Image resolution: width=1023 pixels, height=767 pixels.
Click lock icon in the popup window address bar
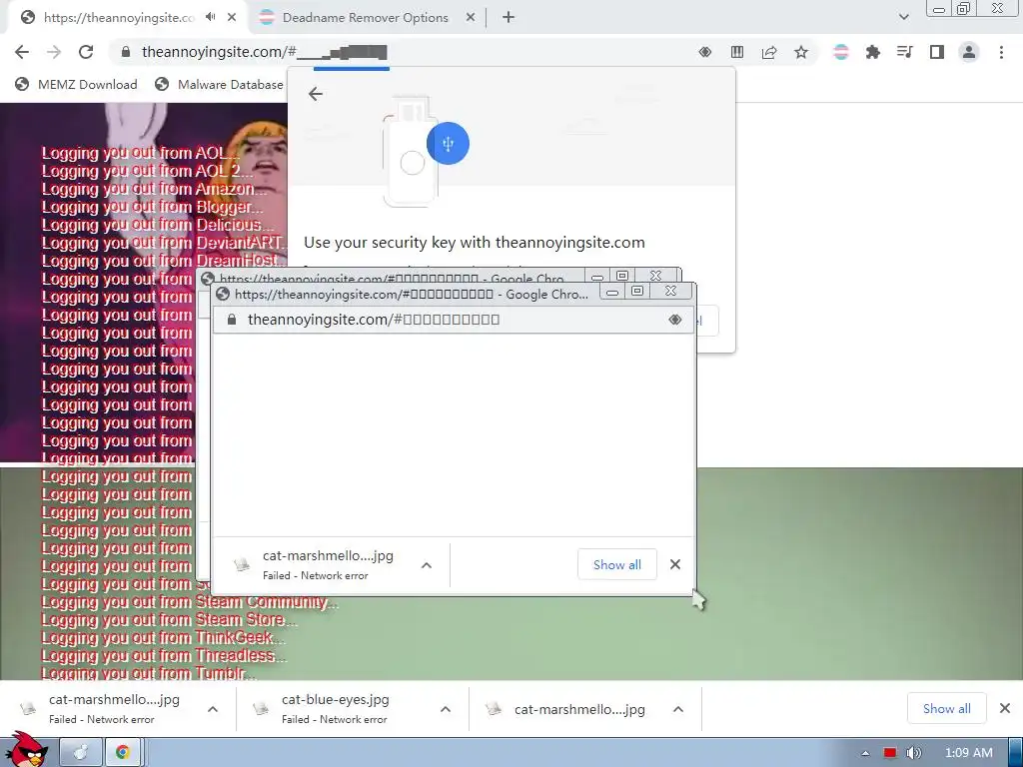231,320
